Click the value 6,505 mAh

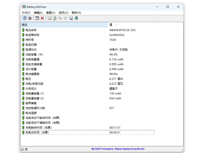tap(116, 64)
